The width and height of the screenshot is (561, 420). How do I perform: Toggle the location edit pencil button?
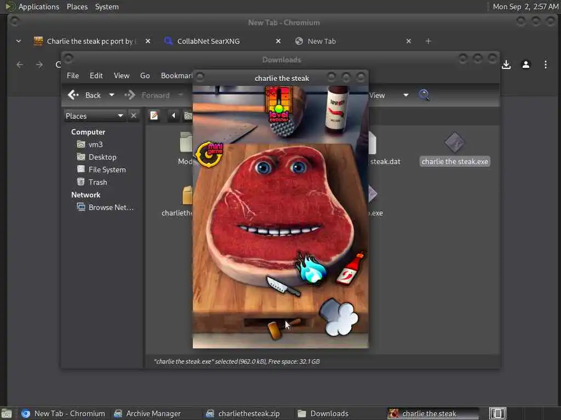(x=154, y=116)
